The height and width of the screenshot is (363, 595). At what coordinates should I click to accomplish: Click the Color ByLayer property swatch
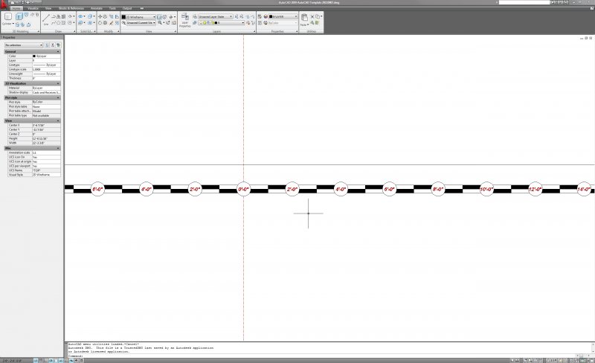tap(33, 57)
